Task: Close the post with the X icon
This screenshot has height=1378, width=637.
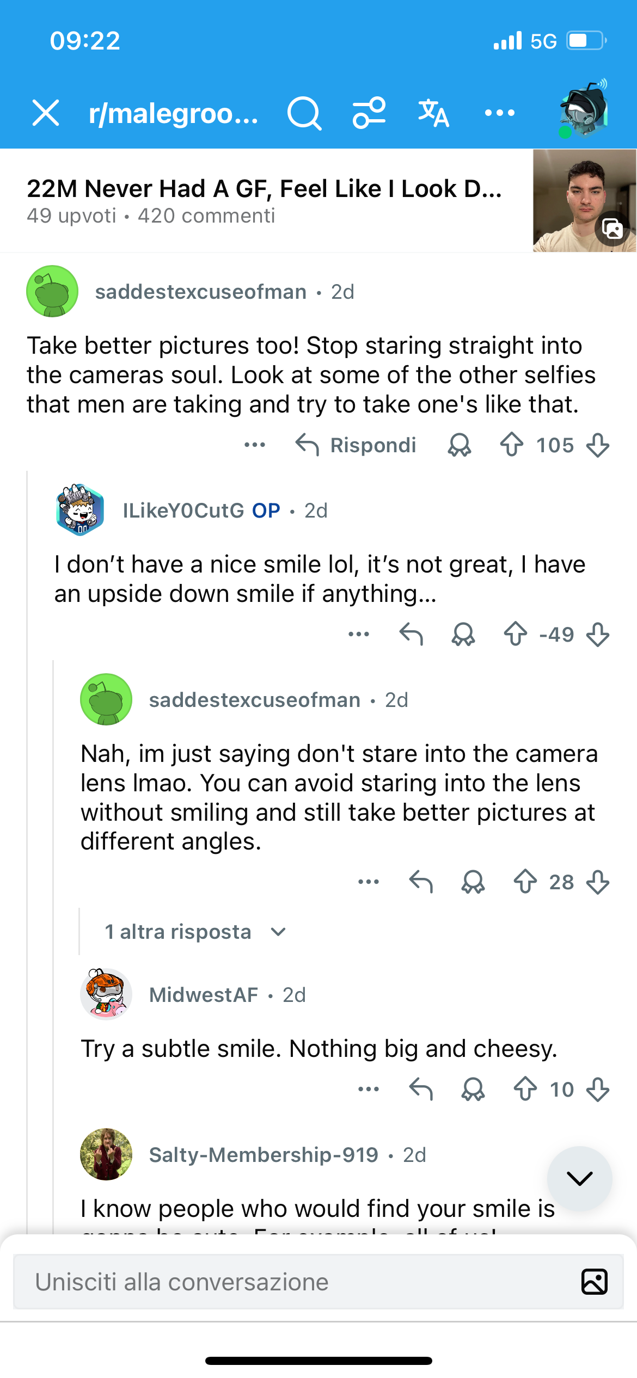Action: tap(46, 113)
